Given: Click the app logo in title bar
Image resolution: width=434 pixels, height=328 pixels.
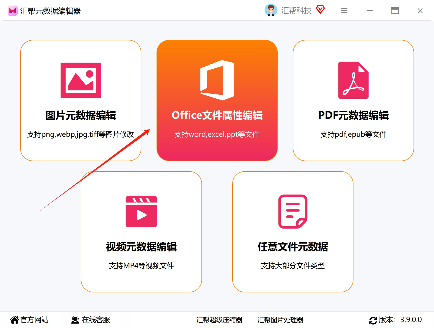Looking at the screenshot, I should tap(12, 11).
